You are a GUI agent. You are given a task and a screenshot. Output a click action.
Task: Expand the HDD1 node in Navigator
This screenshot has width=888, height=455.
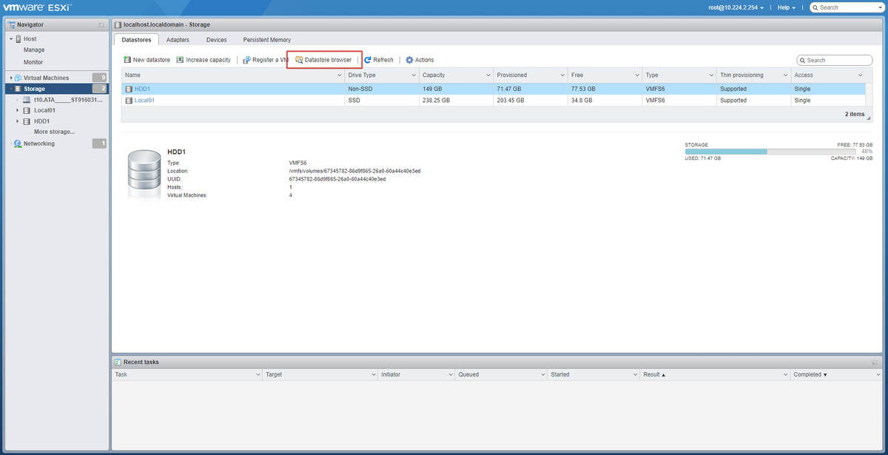click(x=18, y=121)
